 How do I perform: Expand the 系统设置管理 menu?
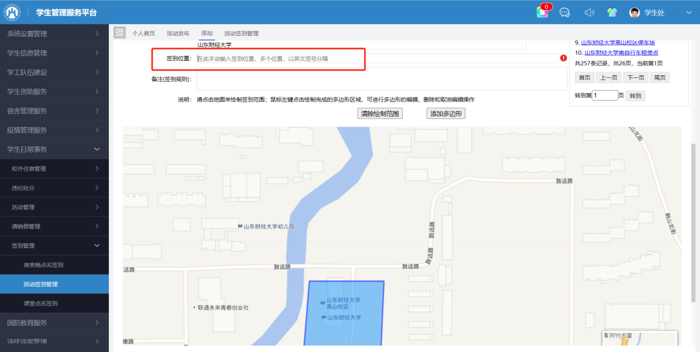point(54,34)
